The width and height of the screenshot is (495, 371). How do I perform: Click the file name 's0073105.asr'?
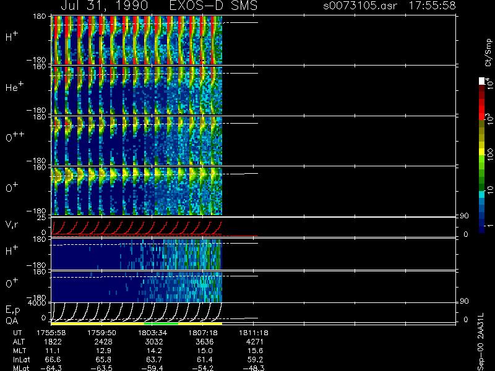click(x=360, y=6)
